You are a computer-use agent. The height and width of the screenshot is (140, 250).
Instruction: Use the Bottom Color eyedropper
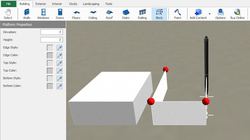[x=59, y=86]
